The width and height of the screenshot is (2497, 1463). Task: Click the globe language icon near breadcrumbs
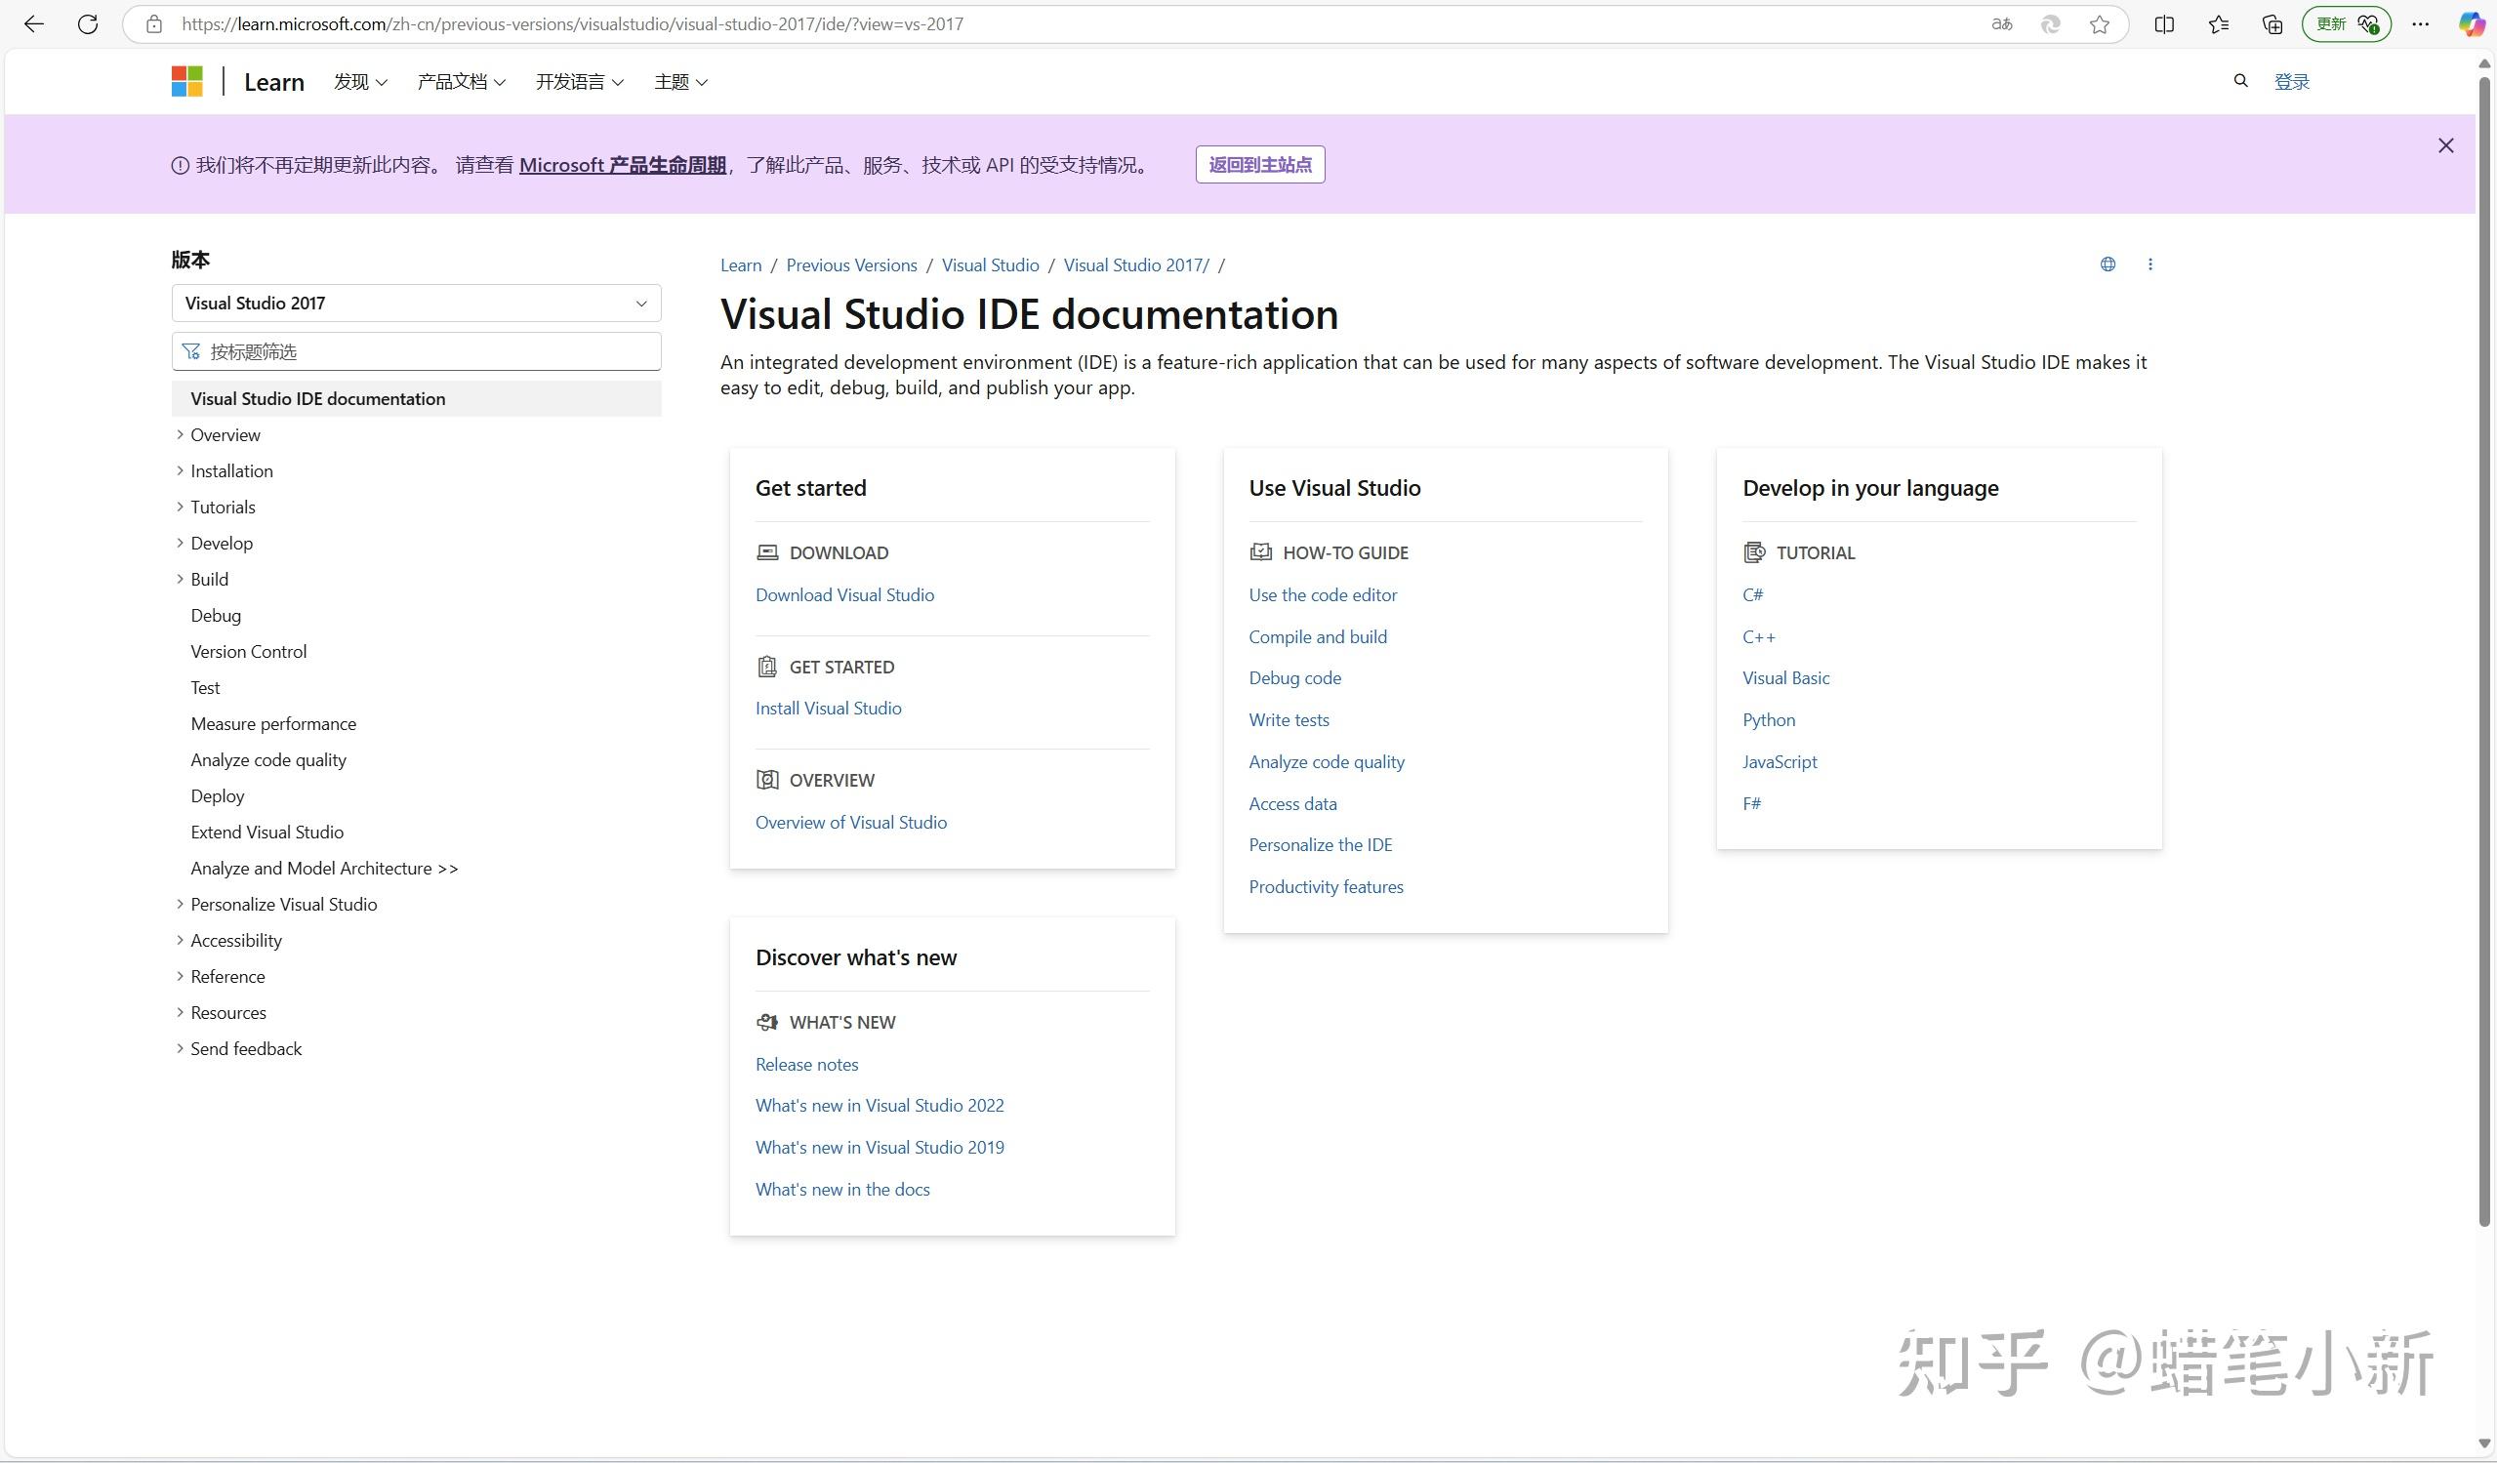pos(2108,264)
